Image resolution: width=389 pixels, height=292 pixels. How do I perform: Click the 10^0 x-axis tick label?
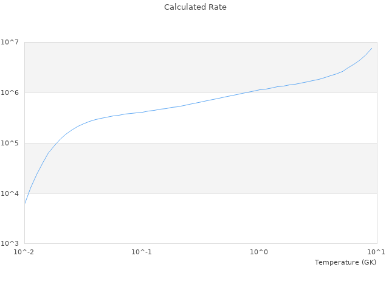[x=260, y=252]
